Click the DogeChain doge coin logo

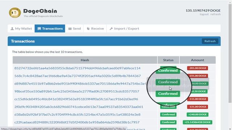click(x=15, y=13)
